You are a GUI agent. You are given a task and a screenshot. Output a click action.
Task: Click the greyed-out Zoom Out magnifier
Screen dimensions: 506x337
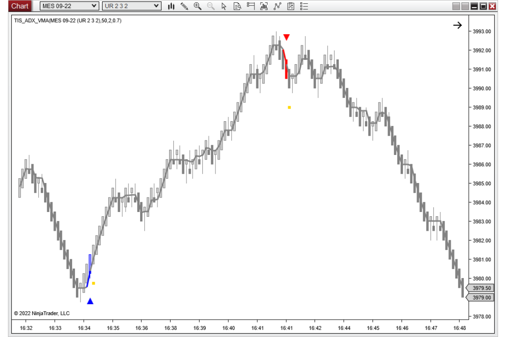(211, 6)
